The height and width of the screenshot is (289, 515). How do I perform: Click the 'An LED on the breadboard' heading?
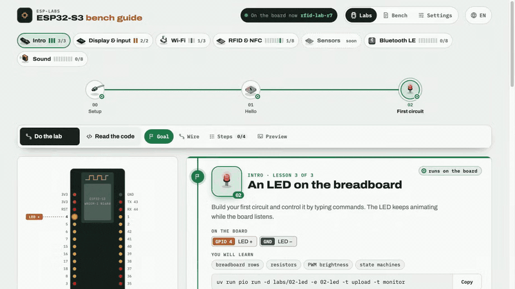click(324, 185)
